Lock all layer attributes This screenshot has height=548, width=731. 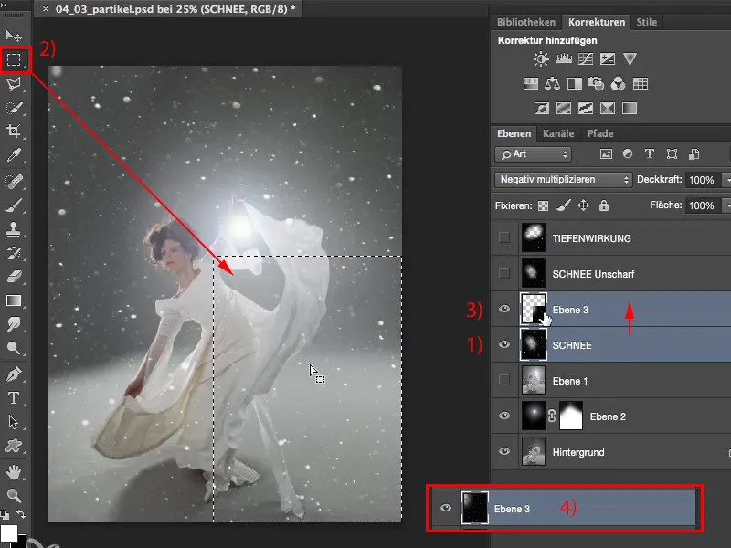coord(604,205)
